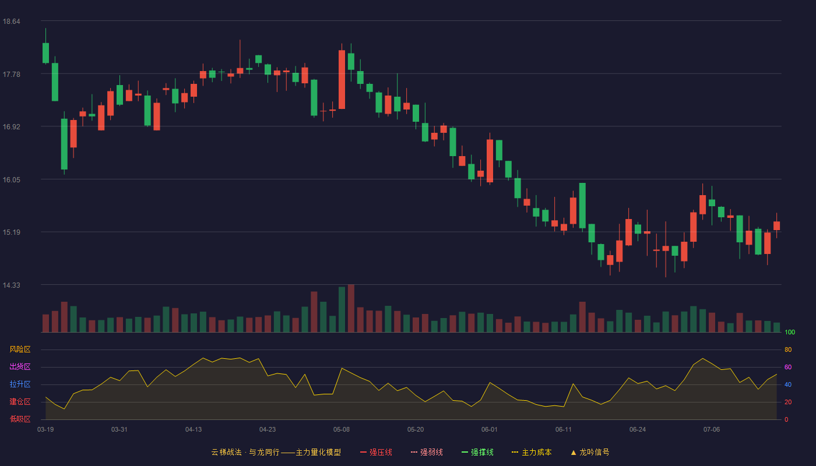This screenshot has width=816, height=466.
Task: Click the 16.92 price axis label
Action: pyautogui.click(x=11, y=127)
